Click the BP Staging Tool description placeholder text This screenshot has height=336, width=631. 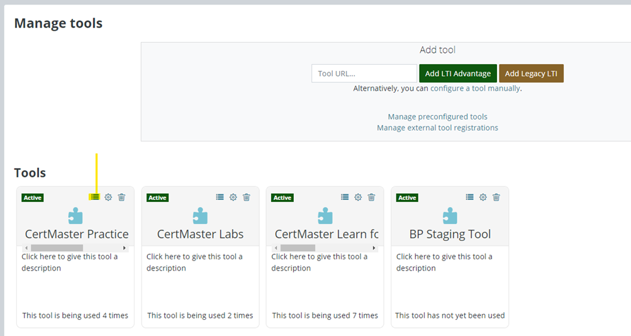(x=444, y=262)
